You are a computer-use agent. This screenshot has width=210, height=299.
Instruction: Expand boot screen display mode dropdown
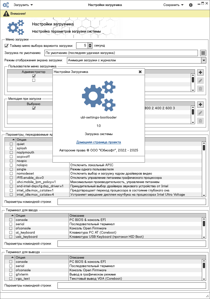(203, 60)
